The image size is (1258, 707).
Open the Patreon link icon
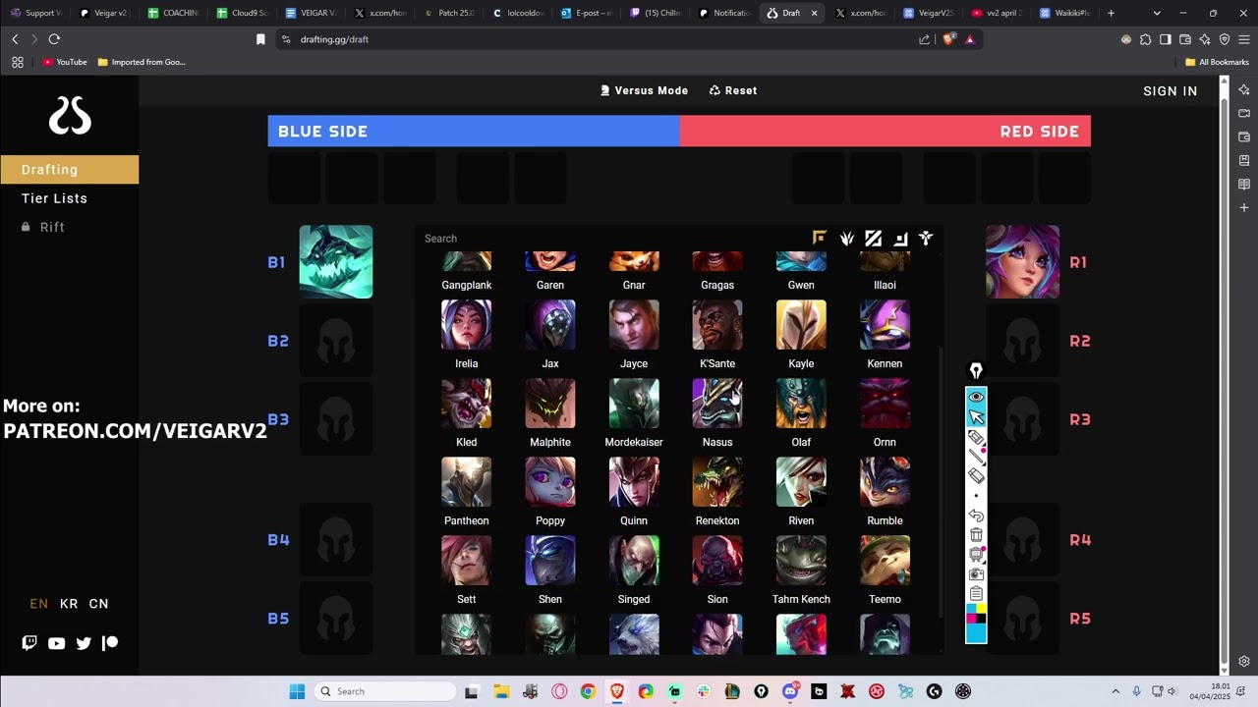[x=110, y=643]
